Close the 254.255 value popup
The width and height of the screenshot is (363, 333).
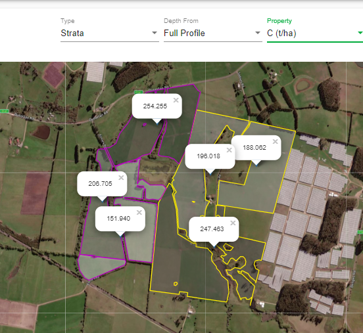(x=176, y=100)
